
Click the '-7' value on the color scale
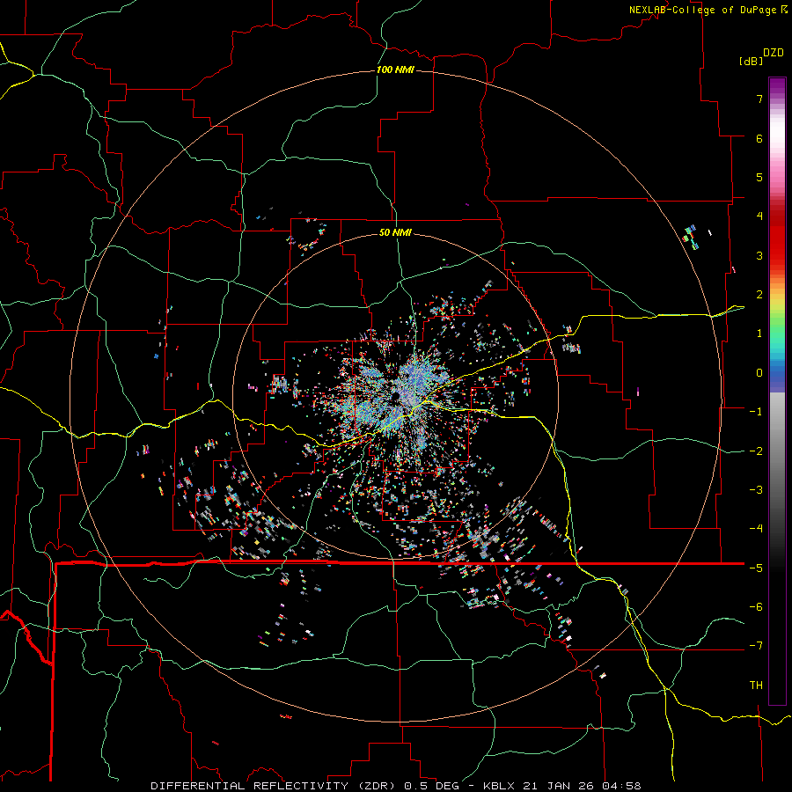(x=756, y=646)
